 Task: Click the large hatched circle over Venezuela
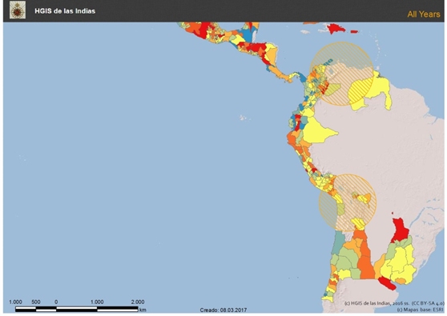(x=341, y=74)
